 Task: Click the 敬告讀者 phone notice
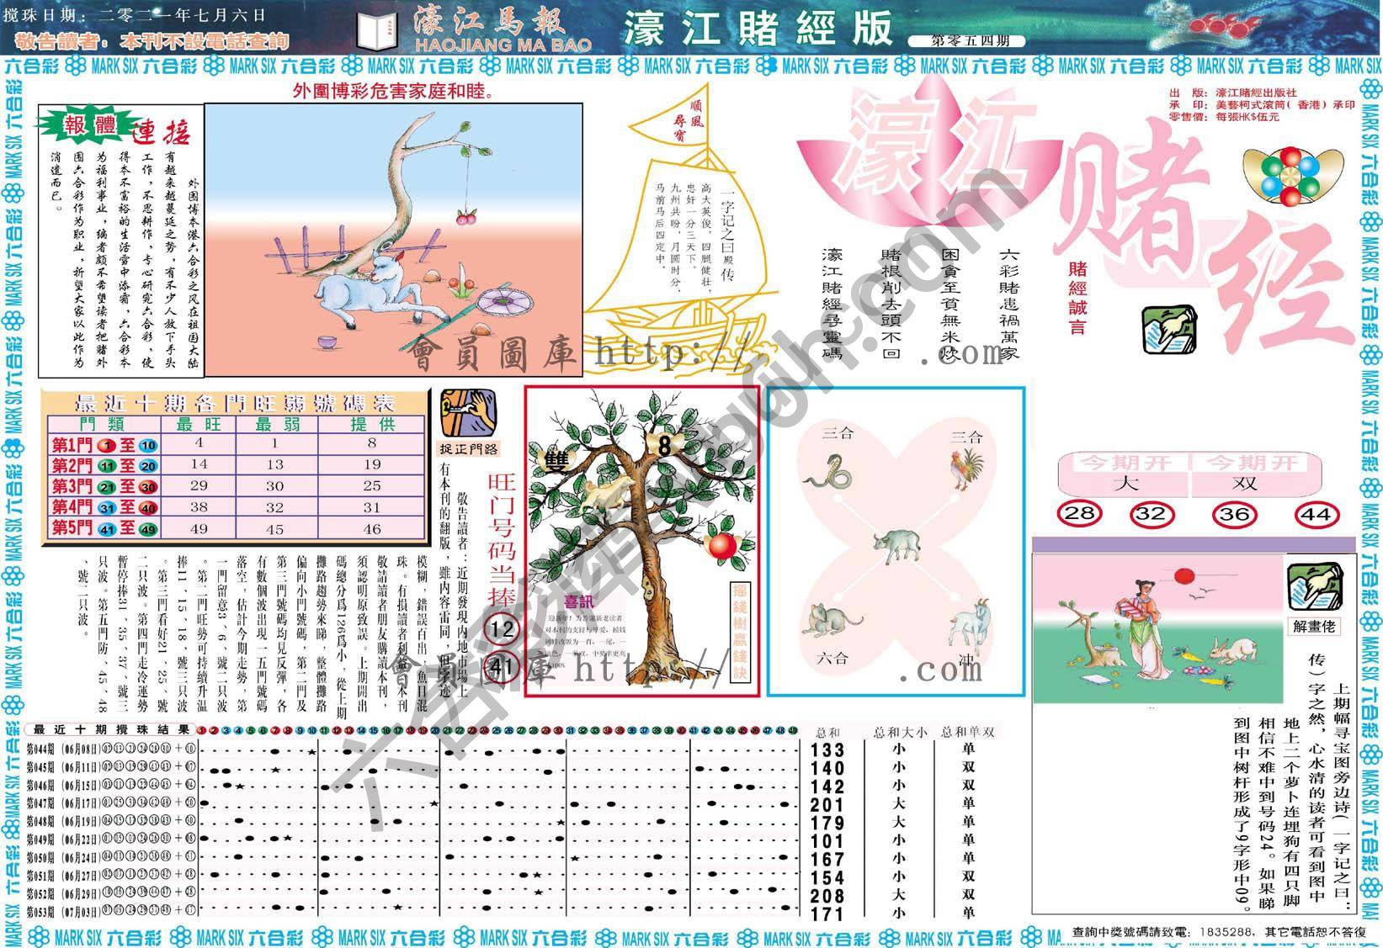tap(153, 40)
